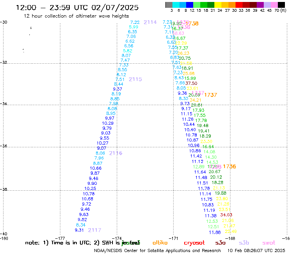Click the cyan wave height value '5.99'
This screenshot has width=290, height=254.
point(134,27)
